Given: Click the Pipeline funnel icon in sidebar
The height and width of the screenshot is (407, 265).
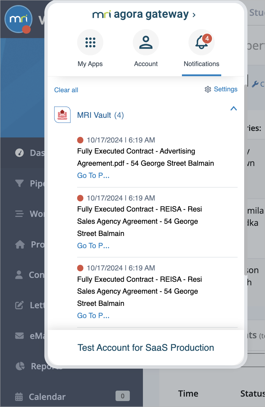Looking at the screenshot, I should coord(19,183).
